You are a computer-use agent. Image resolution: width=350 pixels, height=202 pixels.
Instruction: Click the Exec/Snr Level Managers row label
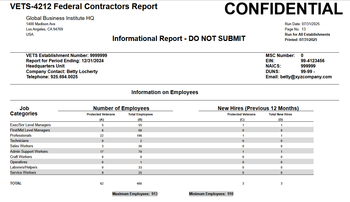(31, 125)
